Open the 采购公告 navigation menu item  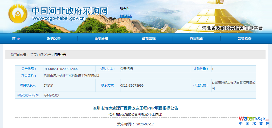54,39
